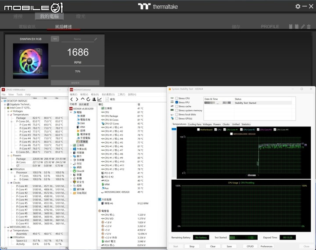Viewport: 316px width, 250px height.
Task: Open Thermaltake settings gear
Action: (298, 7)
